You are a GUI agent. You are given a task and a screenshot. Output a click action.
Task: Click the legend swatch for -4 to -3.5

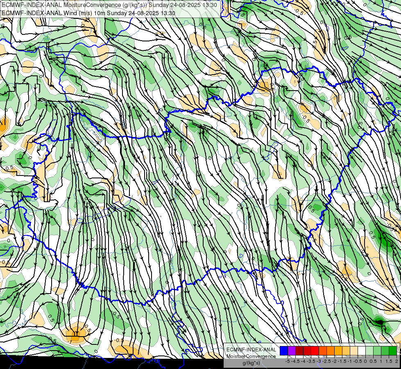click(307, 351)
